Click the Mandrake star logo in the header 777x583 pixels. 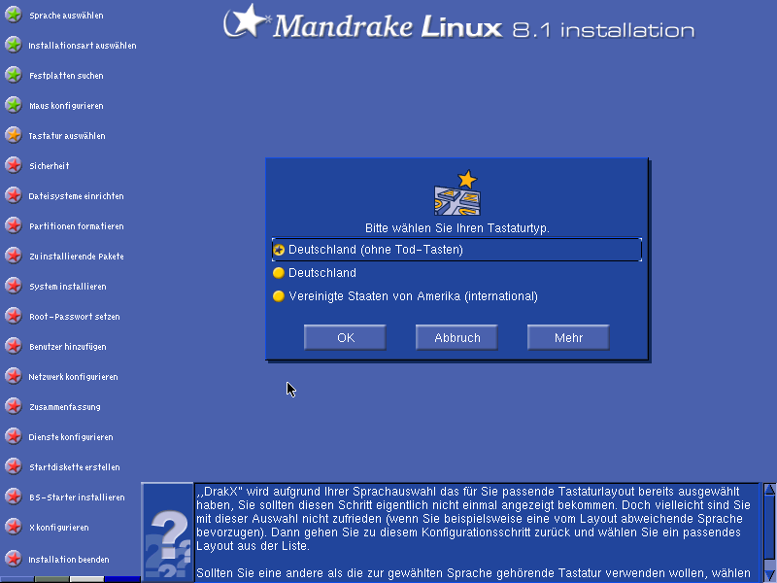[247, 21]
